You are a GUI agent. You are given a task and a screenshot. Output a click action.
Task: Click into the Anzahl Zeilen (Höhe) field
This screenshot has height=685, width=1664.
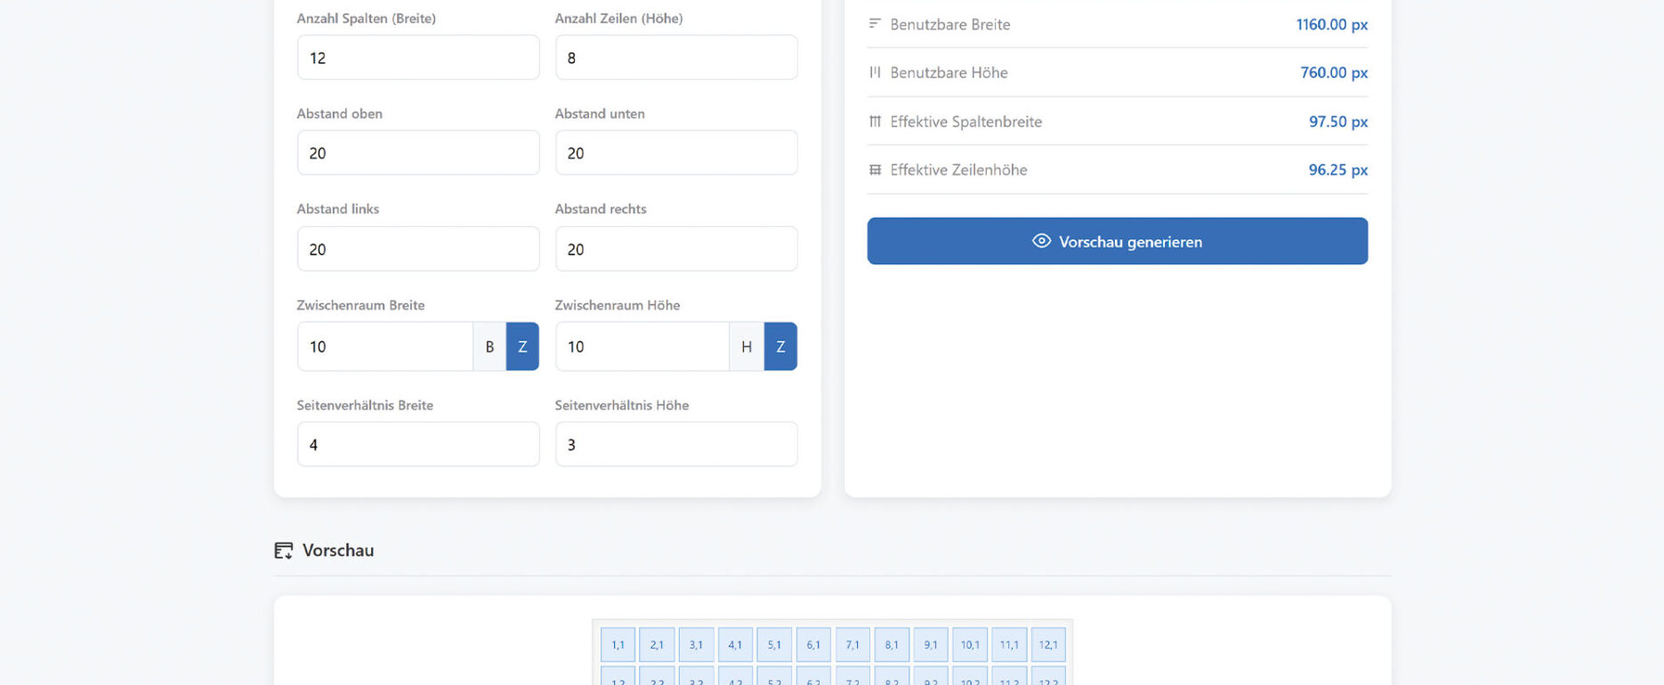click(x=675, y=58)
